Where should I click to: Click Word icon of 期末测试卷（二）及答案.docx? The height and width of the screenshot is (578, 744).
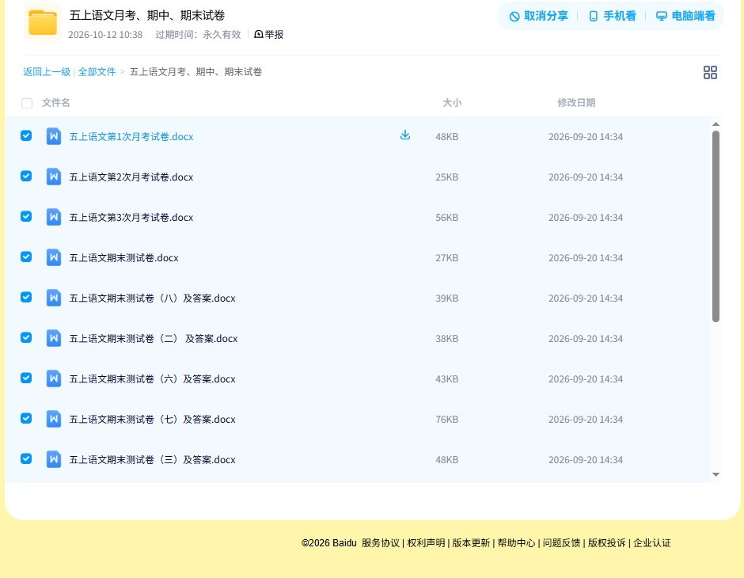(x=54, y=338)
